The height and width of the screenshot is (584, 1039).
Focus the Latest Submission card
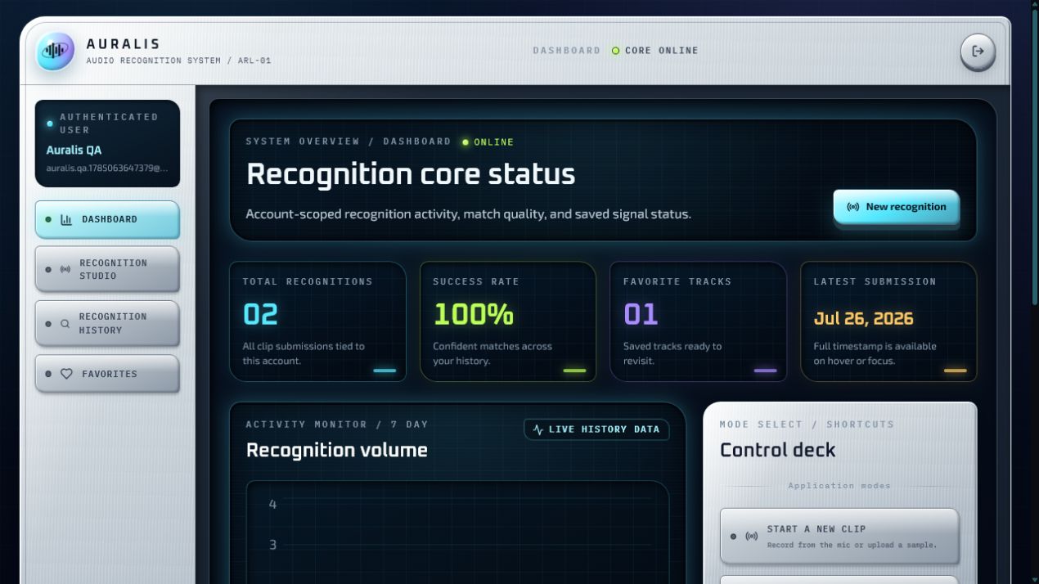[888, 321]
